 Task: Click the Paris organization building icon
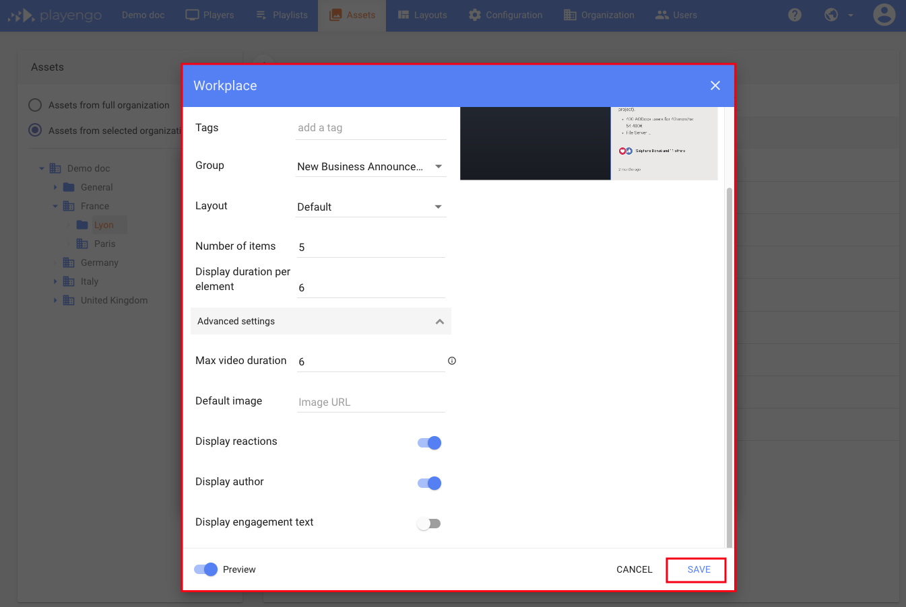pyautogui.click(x=82, y=244)
